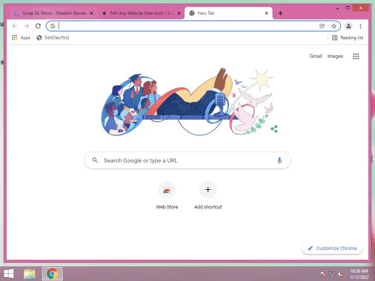Focus the Search Google or type a URL box
The width and height of the screenshot is (375, 281).
coord(188,160)
